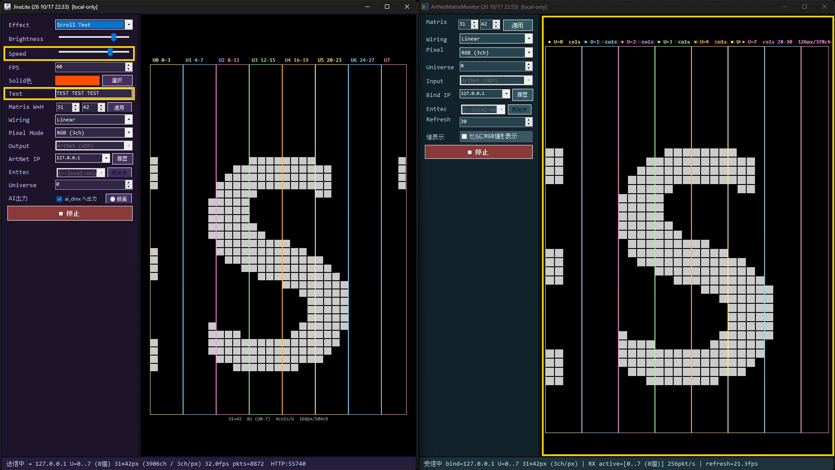Open the ArtNet IP dropdown in JinxLite
Viewport: 835px width, 470px height.
click(x=106, y=158)
